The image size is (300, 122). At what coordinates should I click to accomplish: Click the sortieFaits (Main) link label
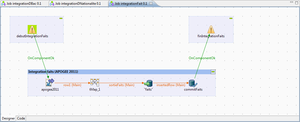(122, 85)
